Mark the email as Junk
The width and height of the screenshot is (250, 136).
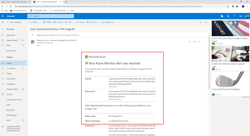pyautogui.click(x=68, y=22)
